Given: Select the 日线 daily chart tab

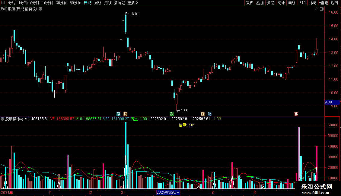Looking at the screenshot, I should click(88, 3).
